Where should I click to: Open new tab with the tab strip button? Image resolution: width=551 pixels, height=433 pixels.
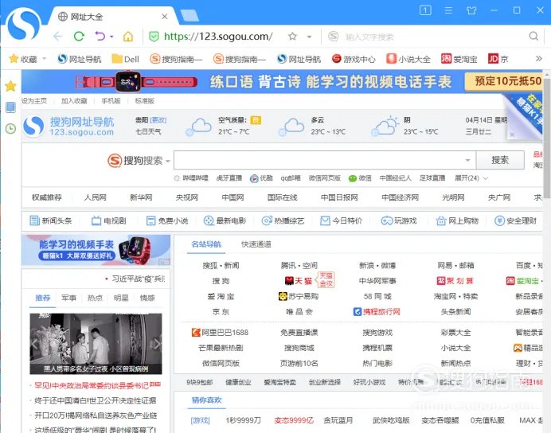point(190,16)
